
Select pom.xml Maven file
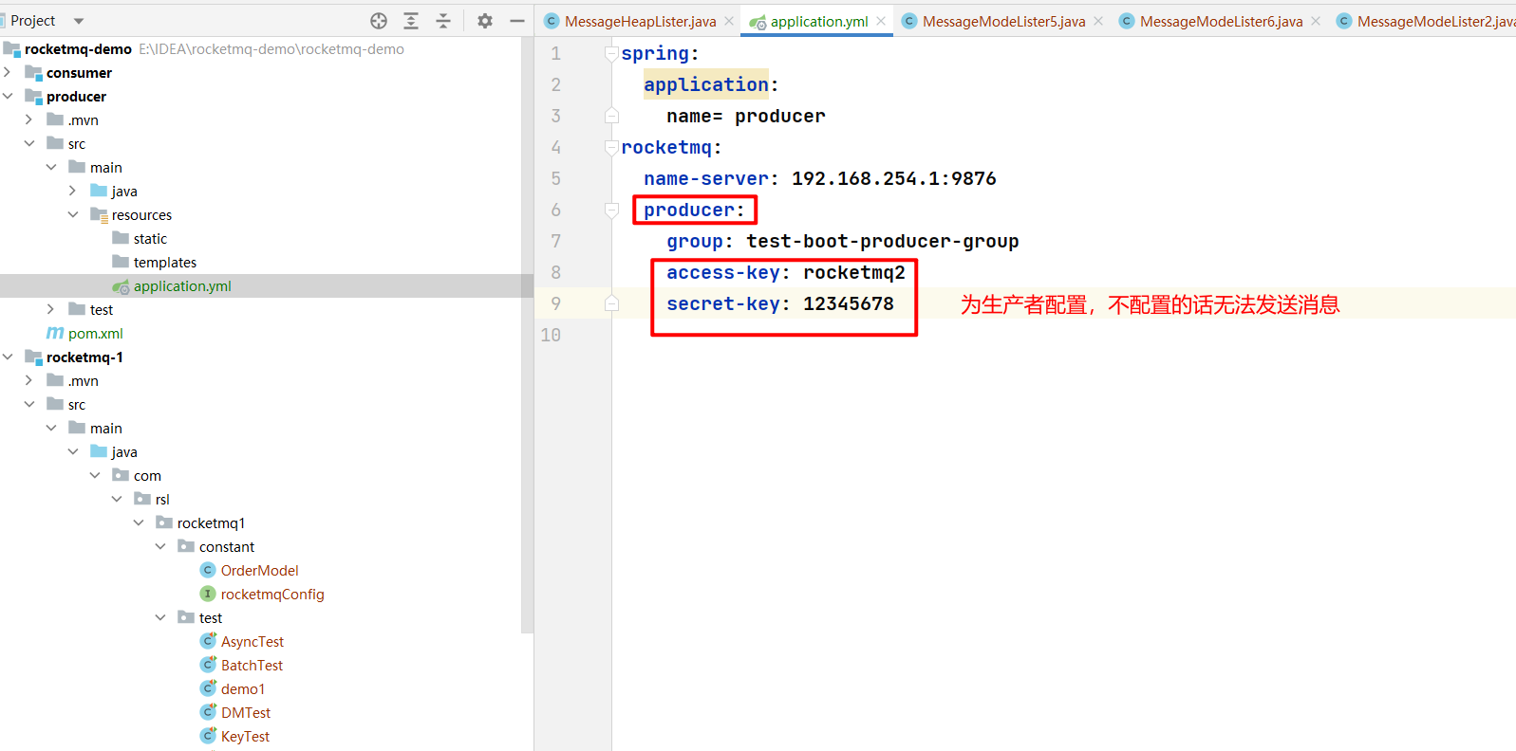click(x=96, y=334)
